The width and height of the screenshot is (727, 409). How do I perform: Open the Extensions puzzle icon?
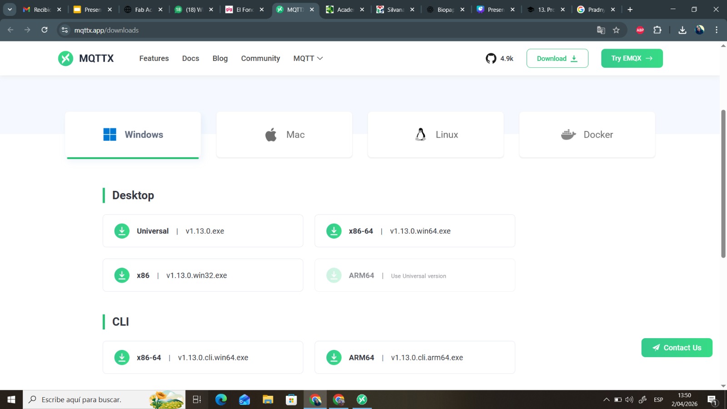click(x=657, y=30)
